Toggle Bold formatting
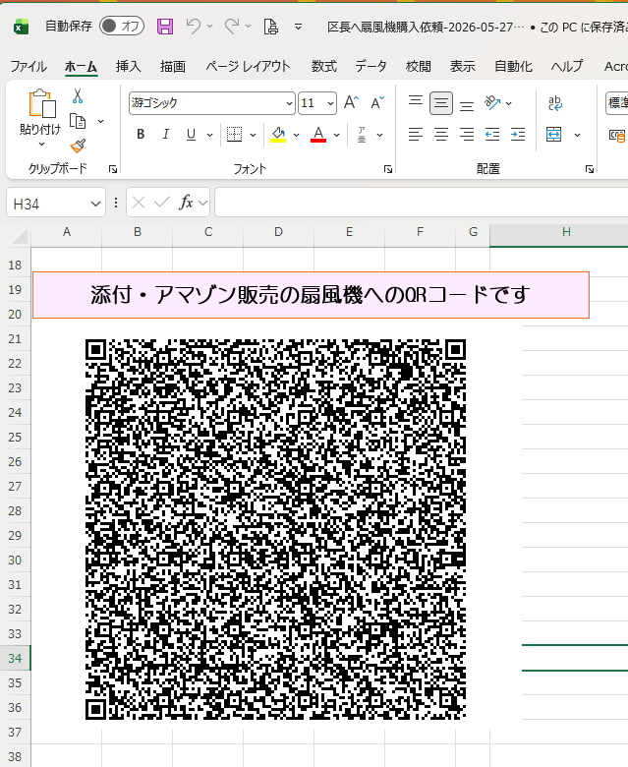This screenshot has width=628, height=767. pyautogui.click(x=141, y=134)
